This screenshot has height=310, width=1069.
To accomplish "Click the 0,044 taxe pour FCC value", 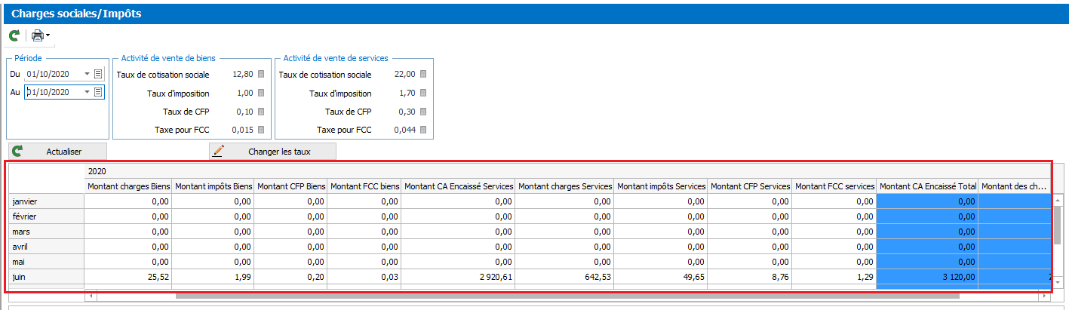I will coord(404,130).
